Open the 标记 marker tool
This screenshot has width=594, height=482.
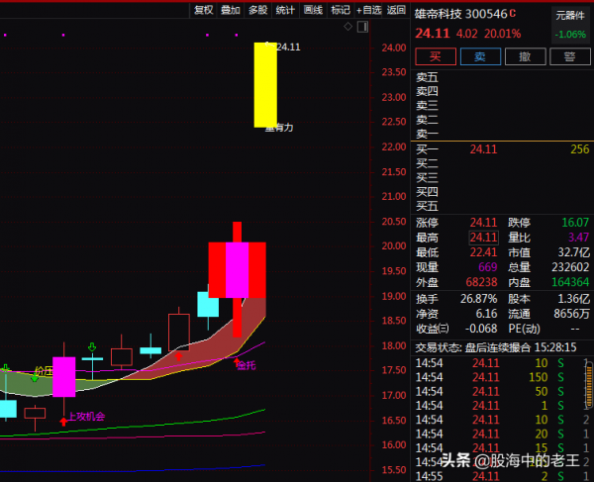tap(341, 10)
